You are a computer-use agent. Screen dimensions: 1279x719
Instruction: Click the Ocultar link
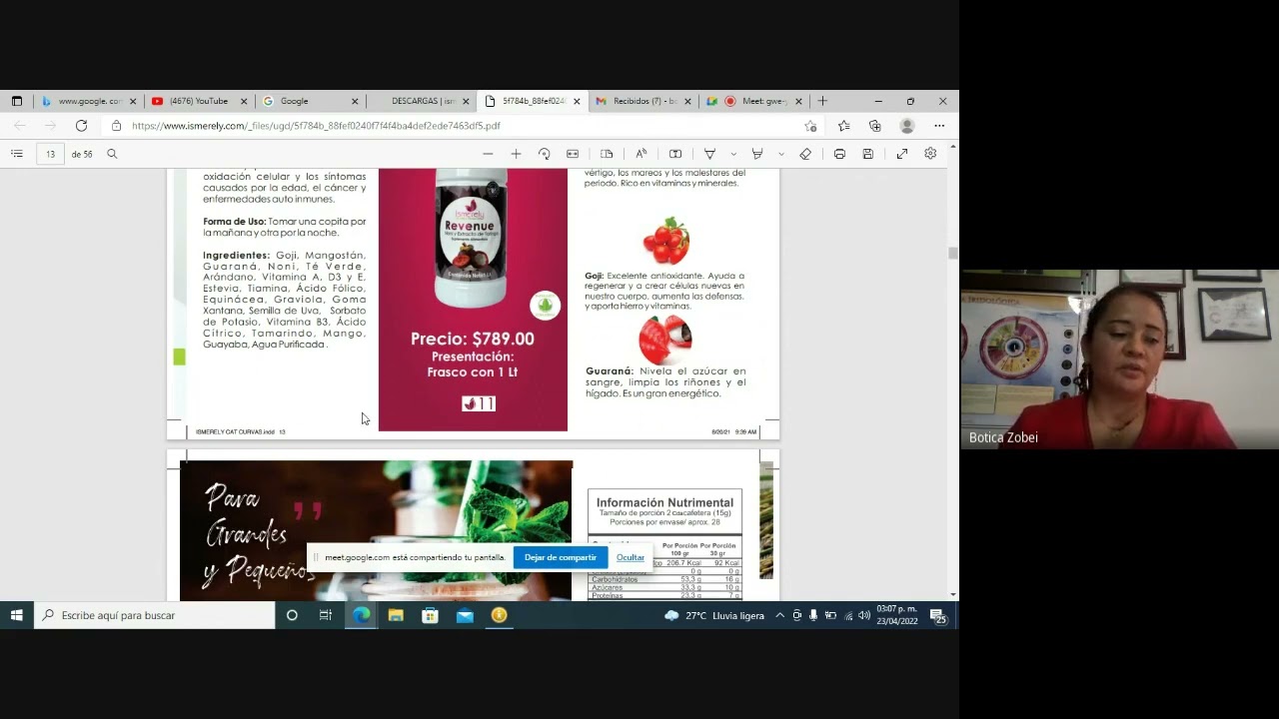tap(631, 557)
